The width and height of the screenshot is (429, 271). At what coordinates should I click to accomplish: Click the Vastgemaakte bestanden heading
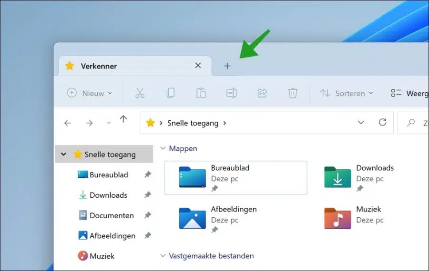point(211,256)
